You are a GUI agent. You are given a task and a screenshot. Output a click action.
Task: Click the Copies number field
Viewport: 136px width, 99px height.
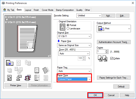[x=101, y=52]
